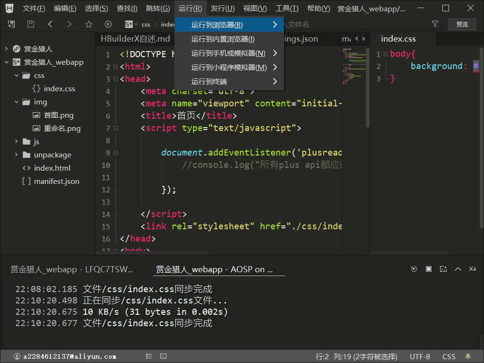Expand the js folder
484x363 pixels.
[17, 141]
